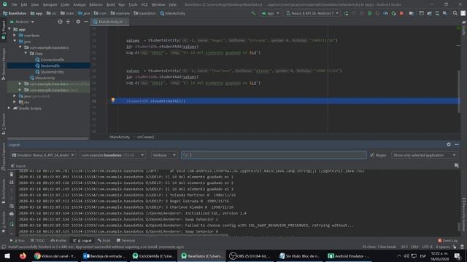
Task: Open Emulator Nexus_6_API_24 dropdown in Logcat
Action: click(x=43, y=155)
